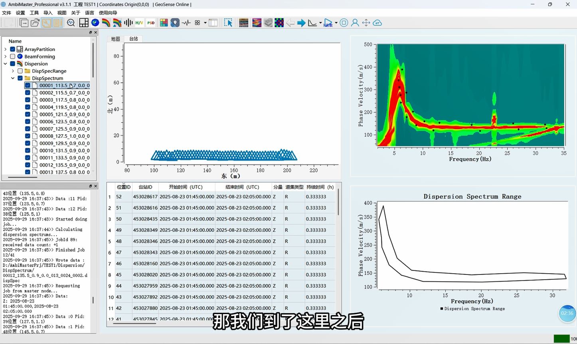Switch to the 地图 tab
This screenshot has width=577, height=344.
pyautogui.click(x=115, y=39)
